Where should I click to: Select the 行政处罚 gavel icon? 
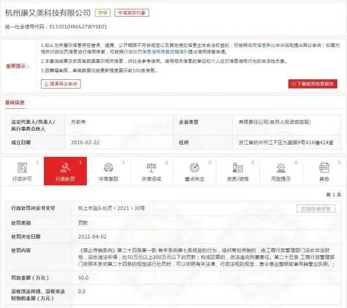tap(65, 167)
